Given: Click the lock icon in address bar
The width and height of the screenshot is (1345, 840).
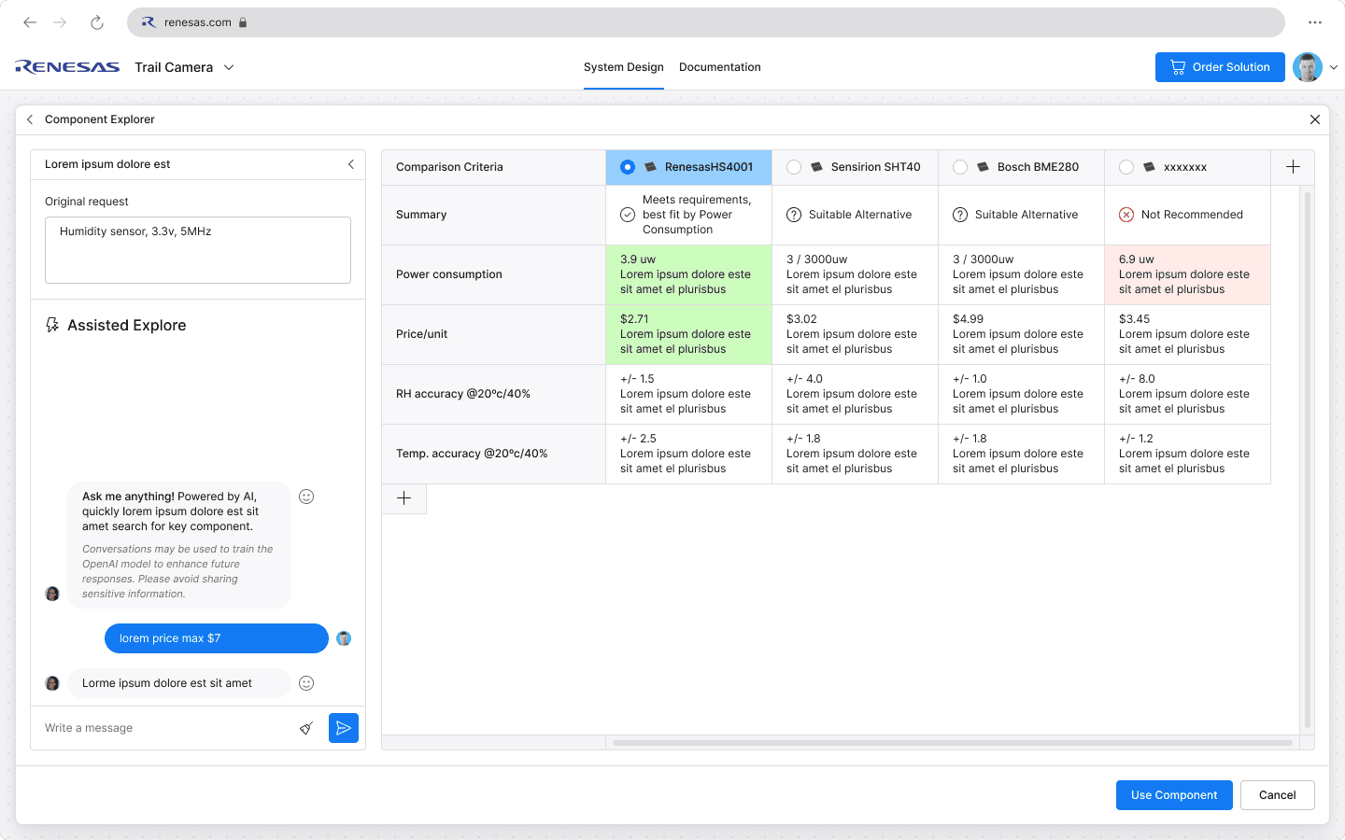Looking at the screenshot, I should [243, 22].
